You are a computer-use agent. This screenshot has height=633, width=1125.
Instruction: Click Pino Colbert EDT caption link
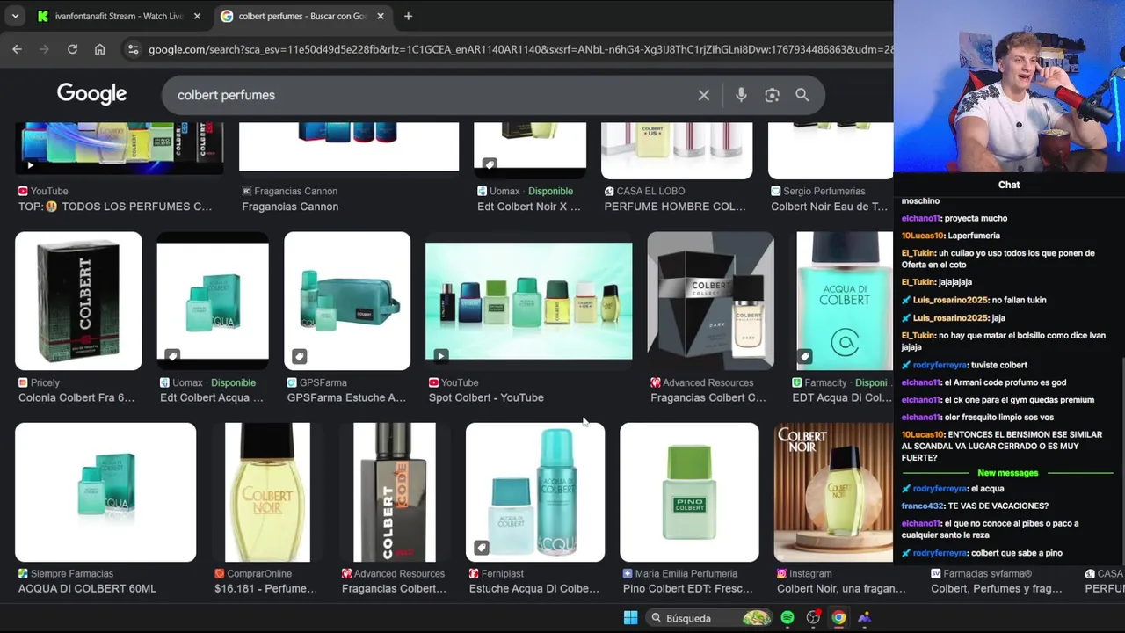click(x=688, y=588)
